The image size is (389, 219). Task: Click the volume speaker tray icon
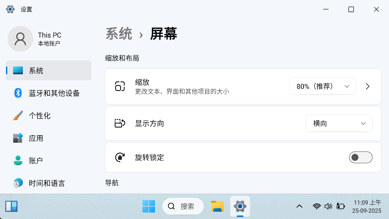[x=328, y=206]
